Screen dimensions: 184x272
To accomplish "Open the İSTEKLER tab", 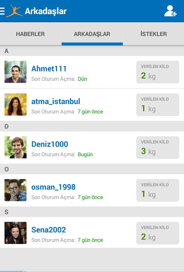I will (x=154, y=34).
